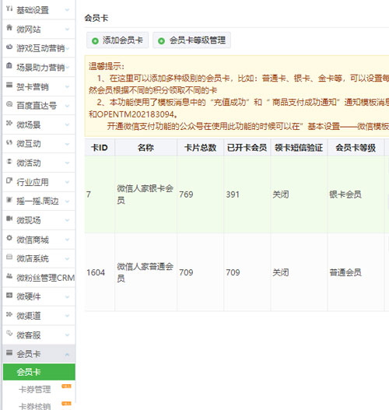Expand the 微网站 chevron

click(x=67, y=29)
